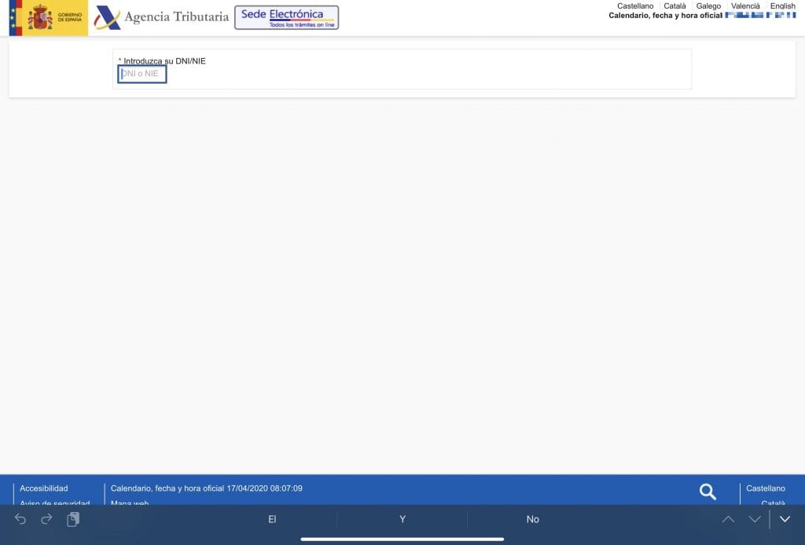805x545 pixels.
Task: Switch language to English
Action: click(x=782, y=6)
